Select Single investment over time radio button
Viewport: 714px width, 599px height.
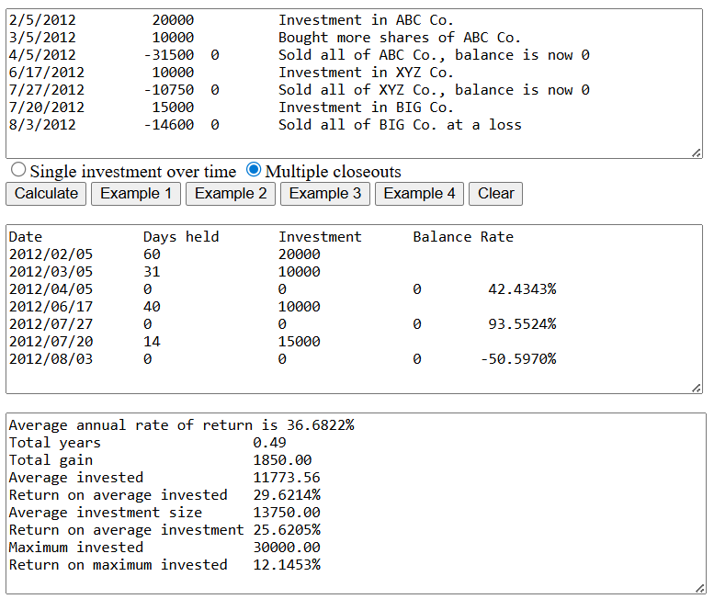coord(18,170)
